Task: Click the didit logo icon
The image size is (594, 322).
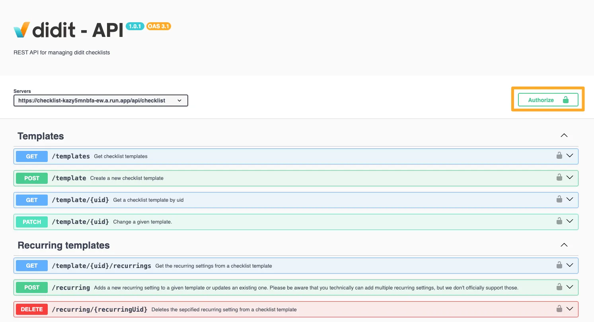Action: click(x=21, y=30)
